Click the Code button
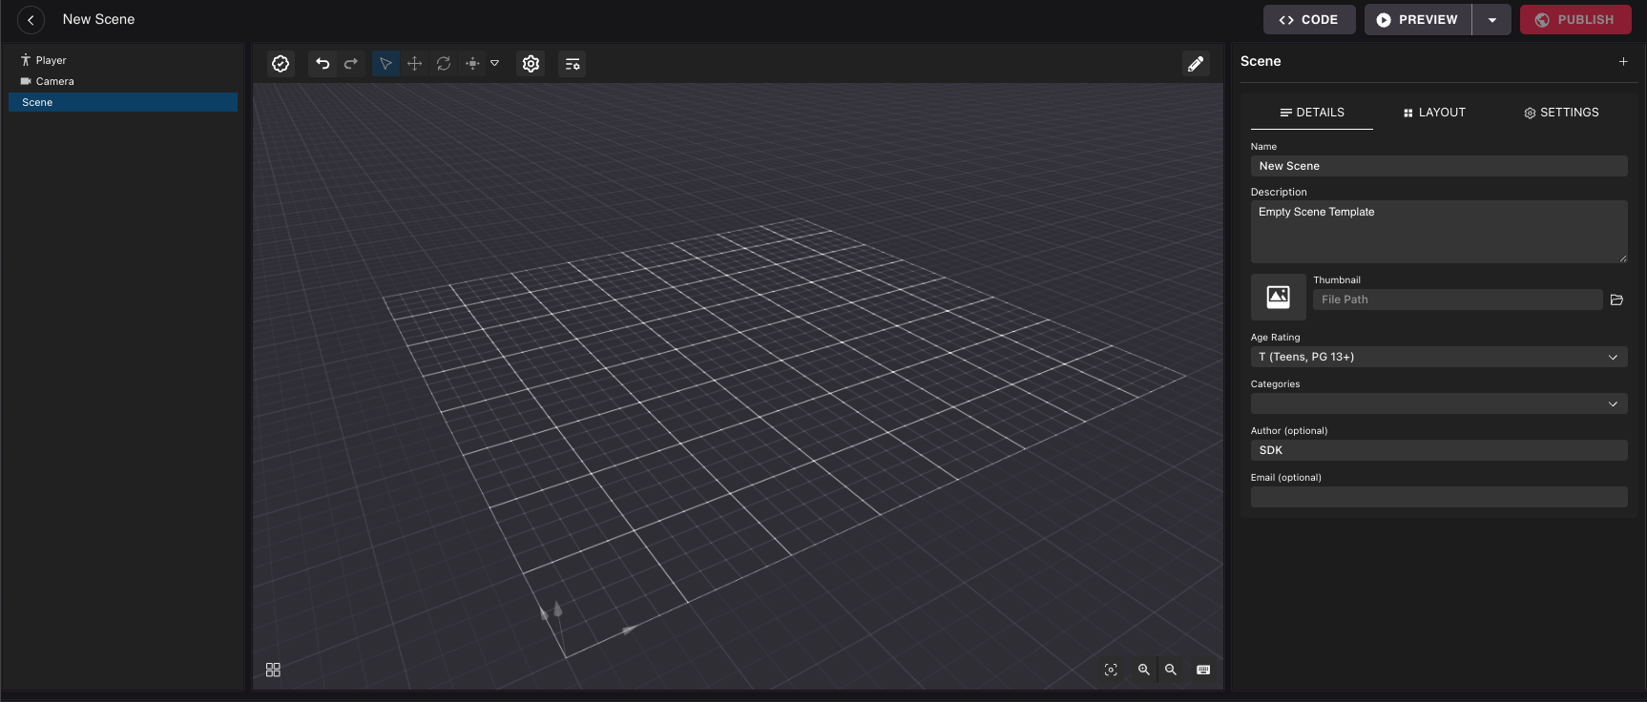The width and height of the screenshot is (1647, 702). [1308, 20]
